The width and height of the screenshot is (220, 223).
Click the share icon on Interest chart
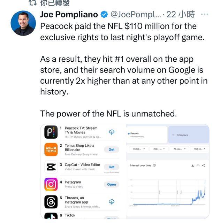(x=204, y=166)
